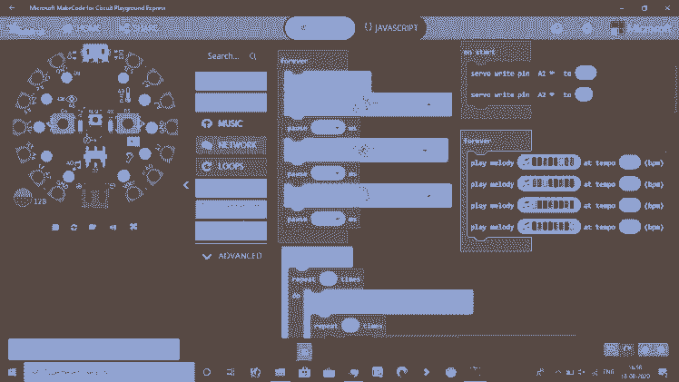Go back with the top-left arrow
The width and height of the screenshot is (679, 382).
point(12,8)
